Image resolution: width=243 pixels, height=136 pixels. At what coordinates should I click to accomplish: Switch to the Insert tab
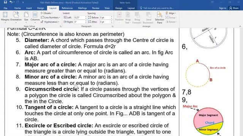pos(29,8)
